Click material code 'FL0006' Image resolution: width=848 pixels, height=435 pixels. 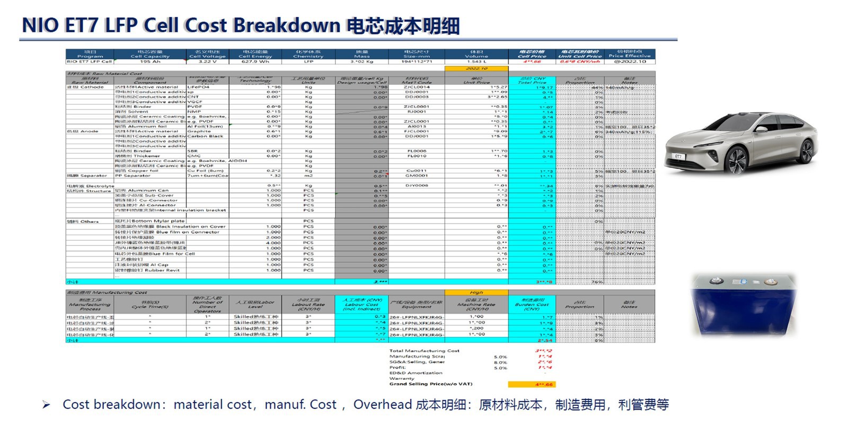pyautogui.click(x=417, y=151)
